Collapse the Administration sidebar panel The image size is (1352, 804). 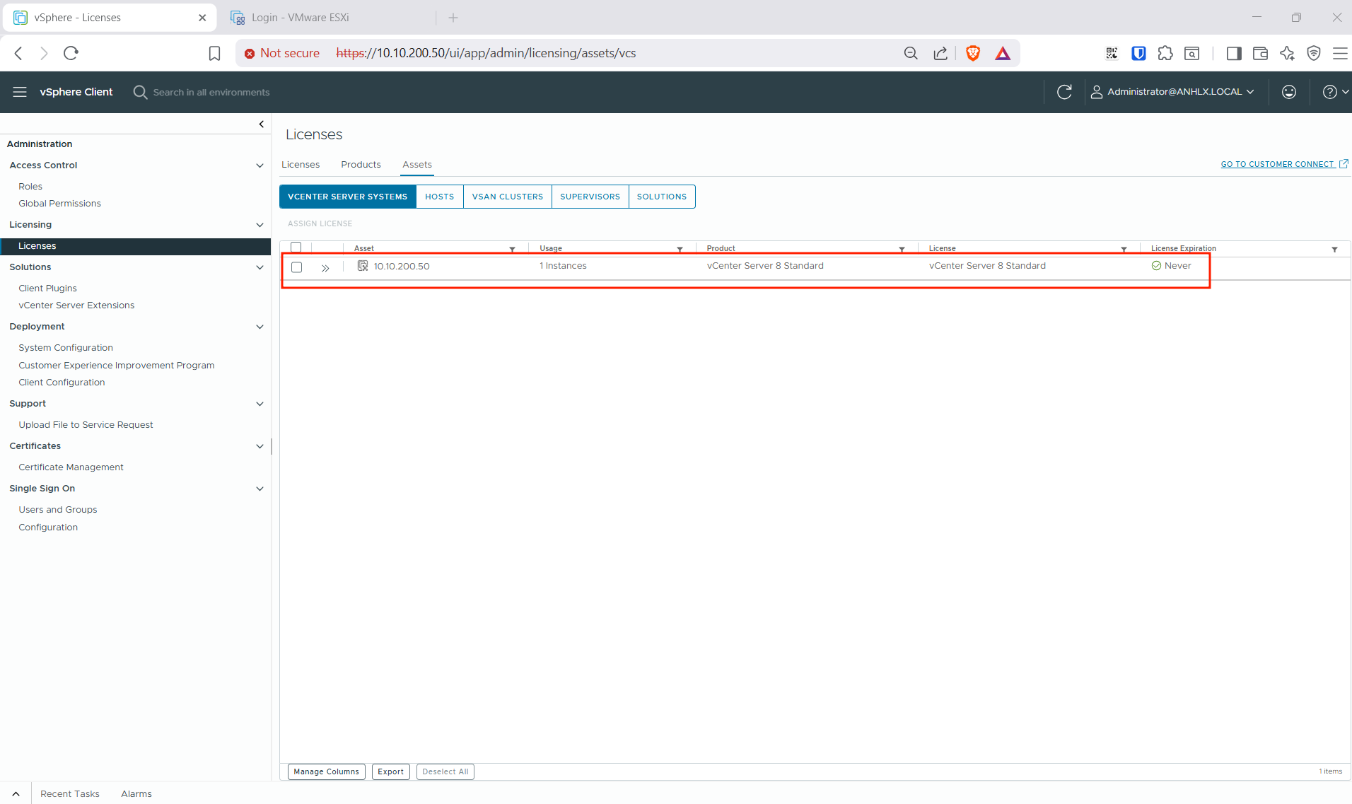click(262, 124)
